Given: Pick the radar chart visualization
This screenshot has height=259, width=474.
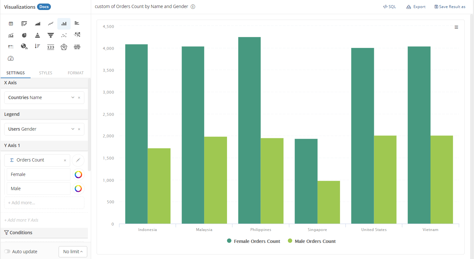Looking at the screenshot, I should [64, 47].
